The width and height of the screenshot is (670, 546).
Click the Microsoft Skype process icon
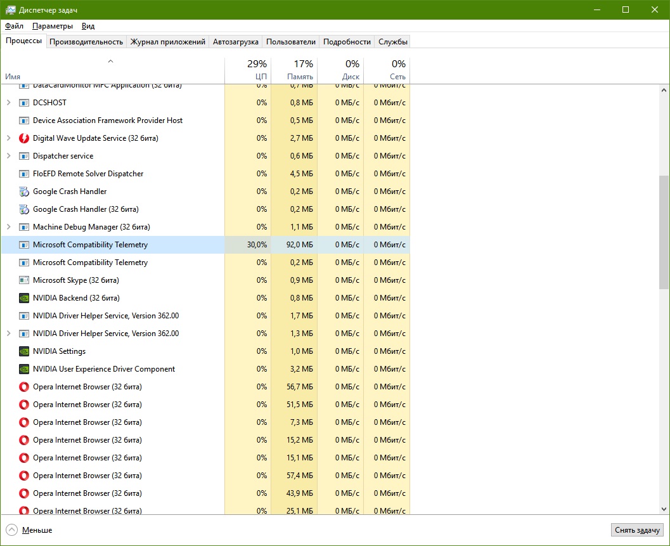tap(24, 280)
